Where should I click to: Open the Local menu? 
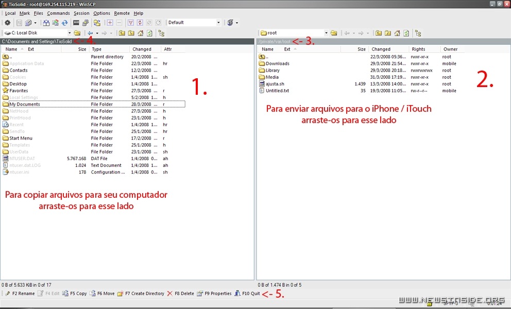click(x=10, y=13)
